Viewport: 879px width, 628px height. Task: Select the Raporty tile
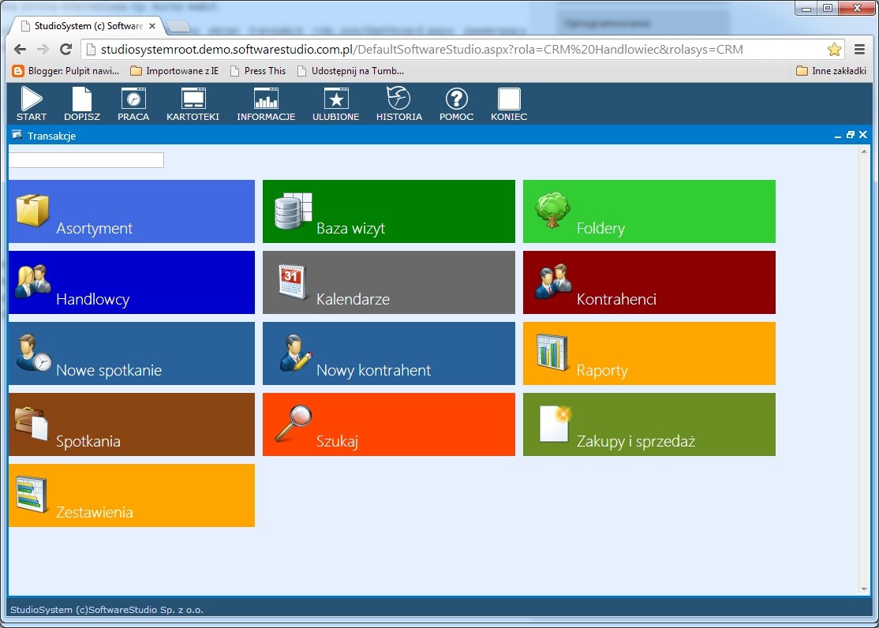tap(649, 353)
